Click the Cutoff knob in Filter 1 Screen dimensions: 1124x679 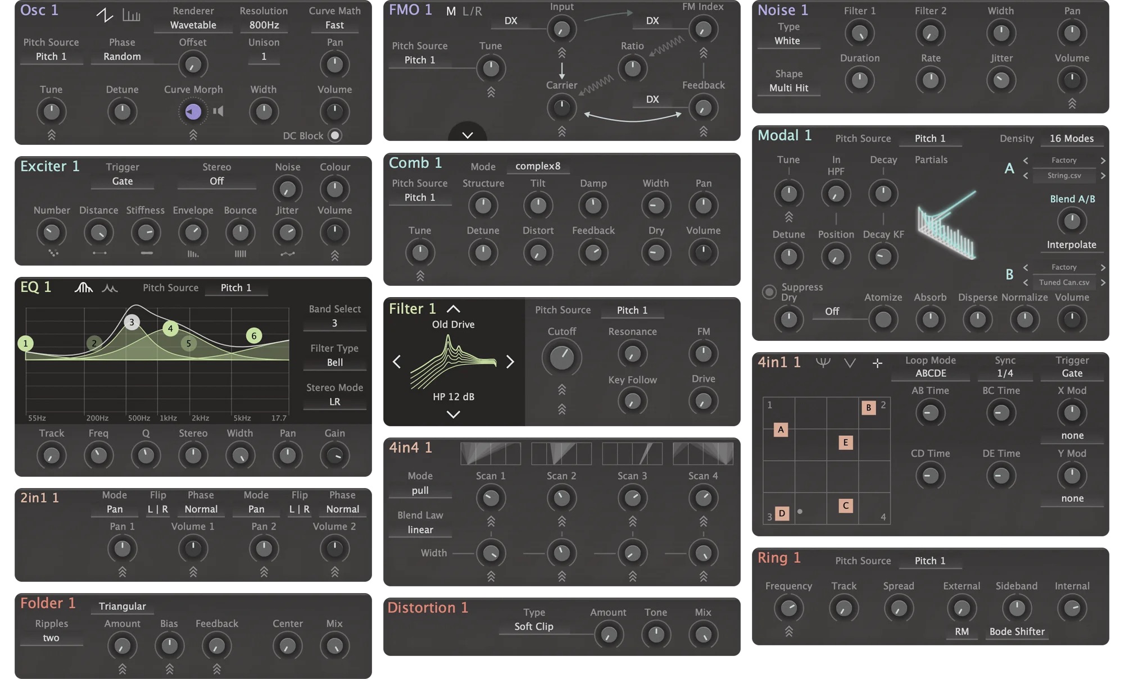[561, 358]
